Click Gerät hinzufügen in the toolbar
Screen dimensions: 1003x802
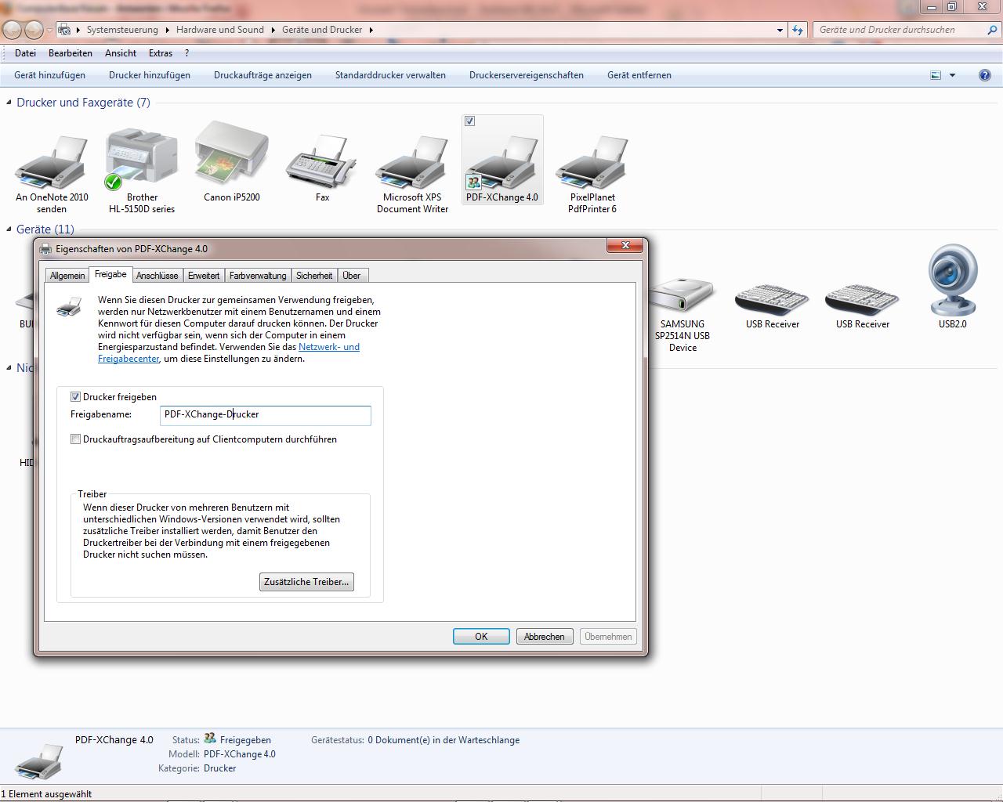50,75
